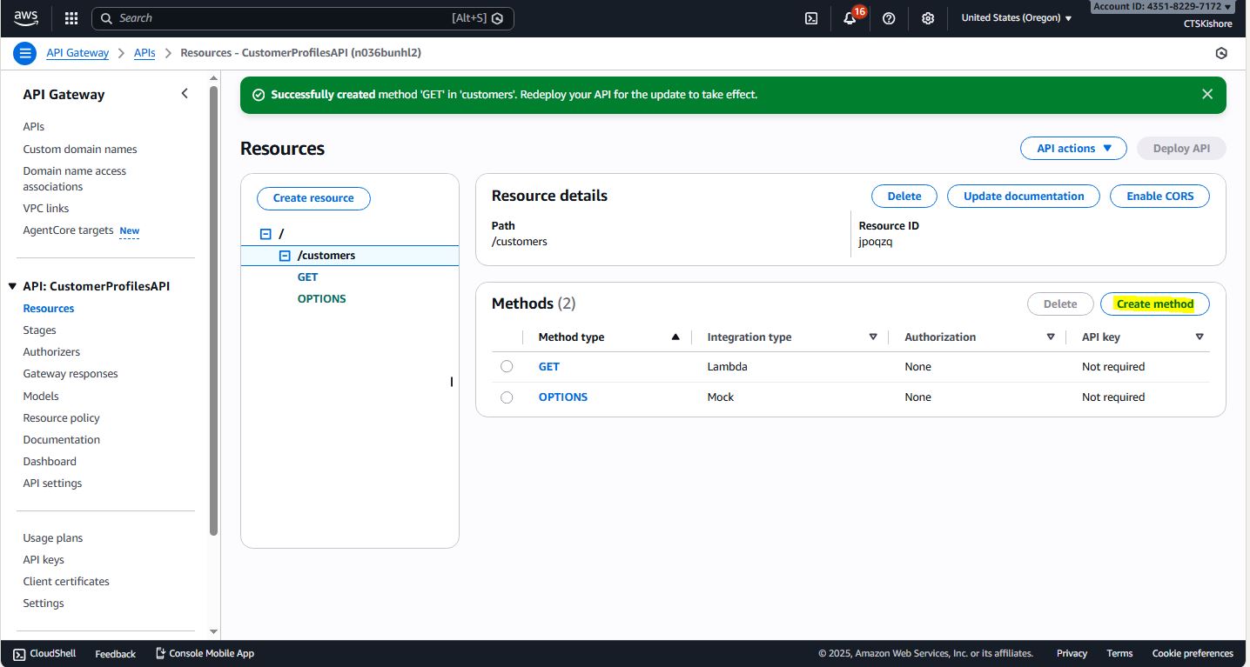The image size is (1250, 667).
Task: Click the Enable CORS button
Action: coord(1159,197)
